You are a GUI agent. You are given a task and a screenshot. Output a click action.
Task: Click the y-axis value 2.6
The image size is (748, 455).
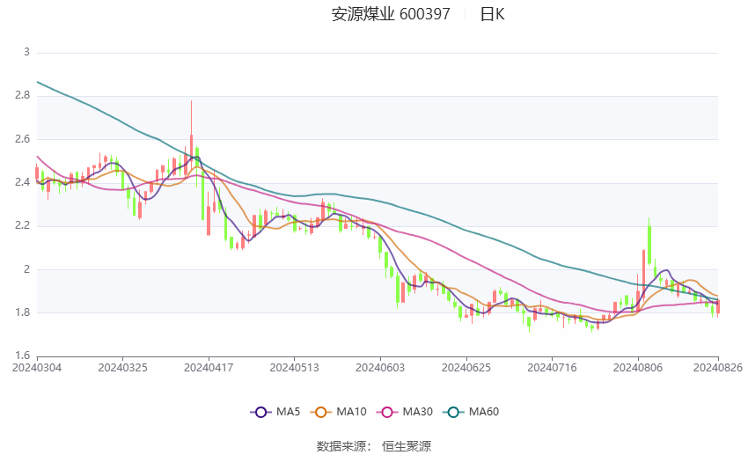pyautogui.click(x=22, y=139)
